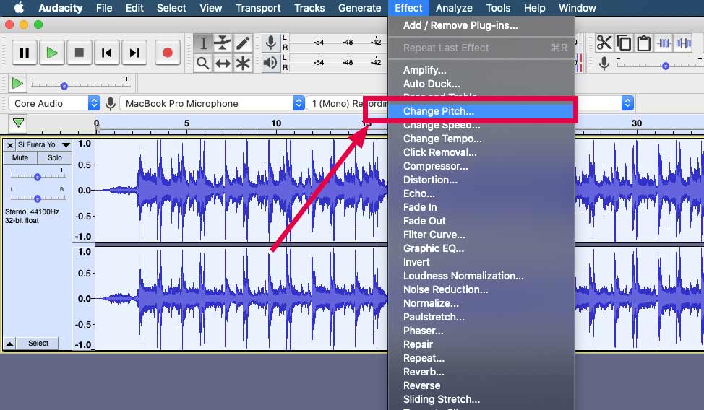Click the track Select button
The image size is (704, 410).
pyautogui.click(x=38, y=343)
